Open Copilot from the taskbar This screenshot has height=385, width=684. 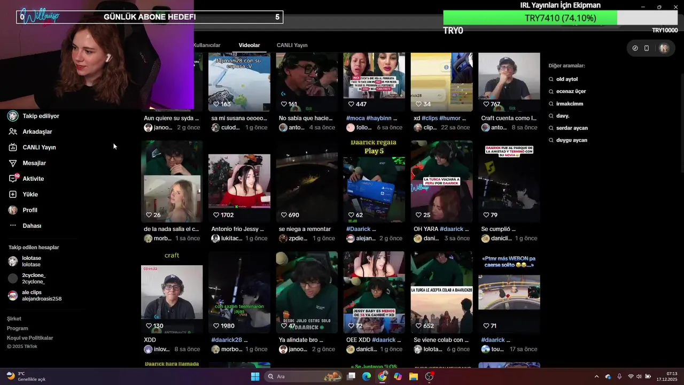(398, 376)
